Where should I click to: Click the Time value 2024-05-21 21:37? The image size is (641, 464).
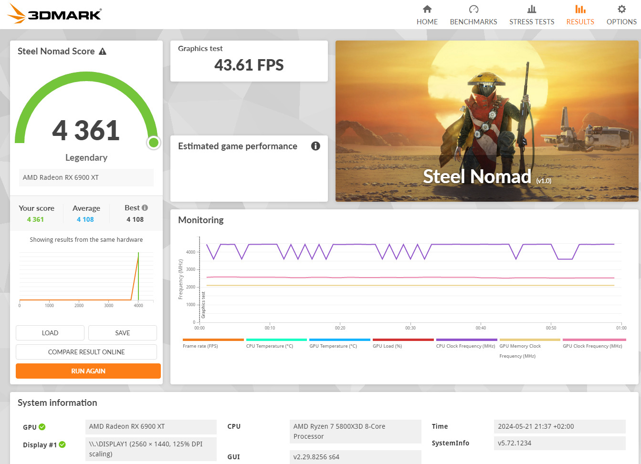(x=560, y=426)
